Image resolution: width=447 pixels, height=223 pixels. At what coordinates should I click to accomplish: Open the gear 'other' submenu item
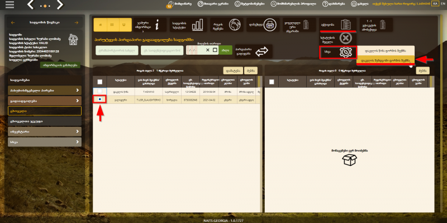pyautogui.click(x=338, y=53)
